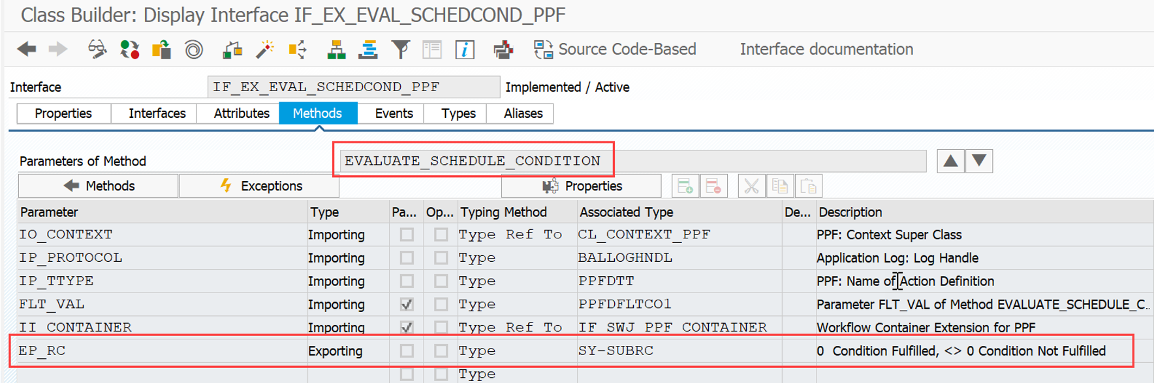Click the copy icon in parameter toolbar
Image resolution: width=1154 pixels, height=383 pixels.
[x=779, y=186]
